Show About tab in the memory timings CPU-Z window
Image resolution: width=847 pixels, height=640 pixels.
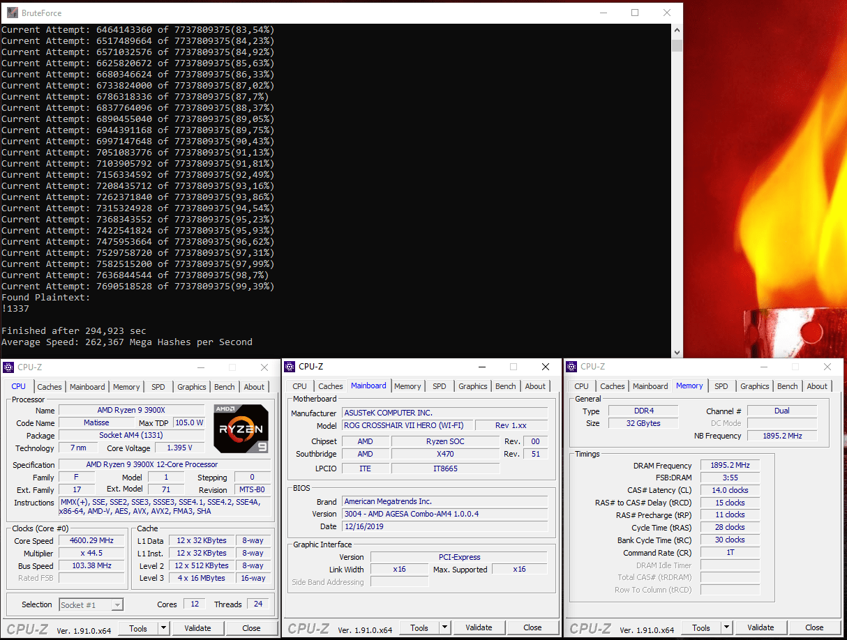(817, 386)
